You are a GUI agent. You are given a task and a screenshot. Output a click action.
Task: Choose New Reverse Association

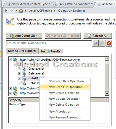point(65,117)
